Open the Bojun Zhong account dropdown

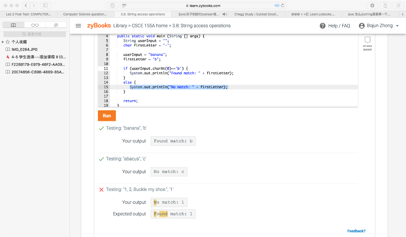point(380,25)
